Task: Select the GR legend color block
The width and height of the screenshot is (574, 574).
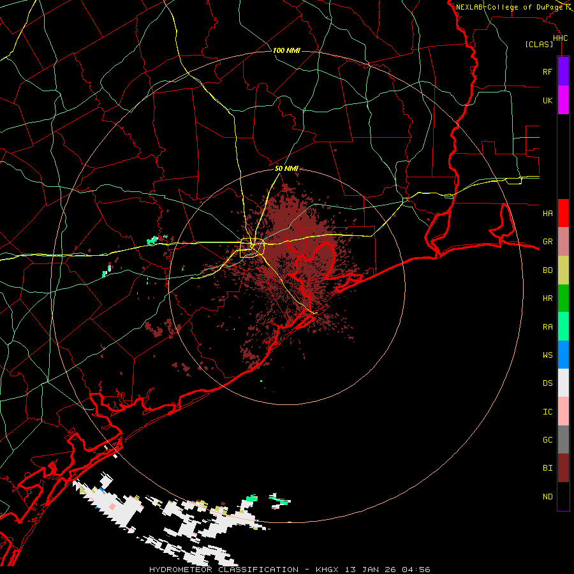Action: tap(563, 242)
